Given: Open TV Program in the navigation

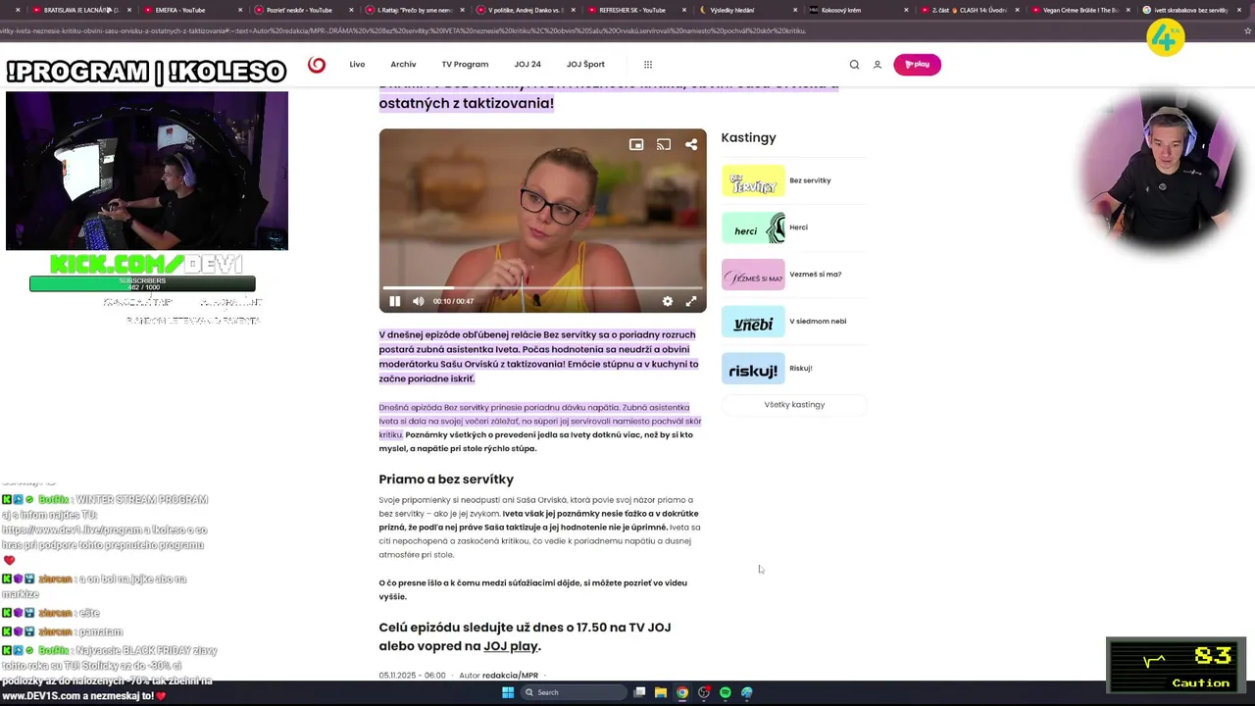Looking at the screenshot, I should tap(465, 65).
